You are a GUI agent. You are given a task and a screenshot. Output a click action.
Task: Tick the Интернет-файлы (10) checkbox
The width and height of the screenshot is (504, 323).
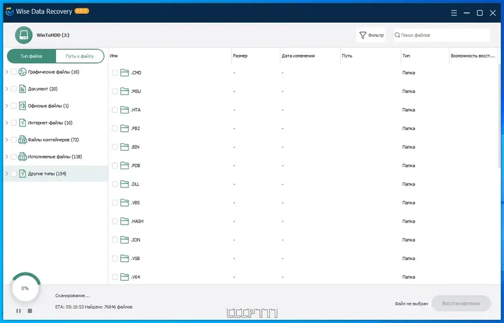pyautogui.click(x=13, y=123)
